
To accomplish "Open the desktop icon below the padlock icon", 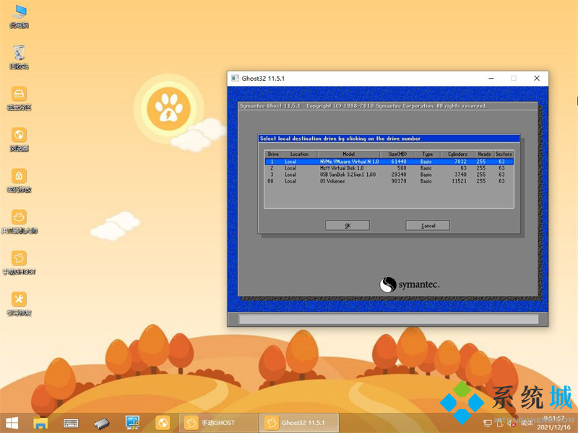I will (20, 222).
